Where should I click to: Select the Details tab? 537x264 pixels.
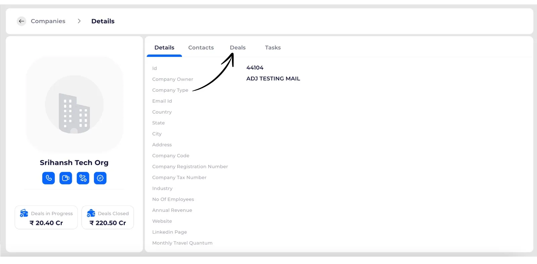(x=164, y=48)
